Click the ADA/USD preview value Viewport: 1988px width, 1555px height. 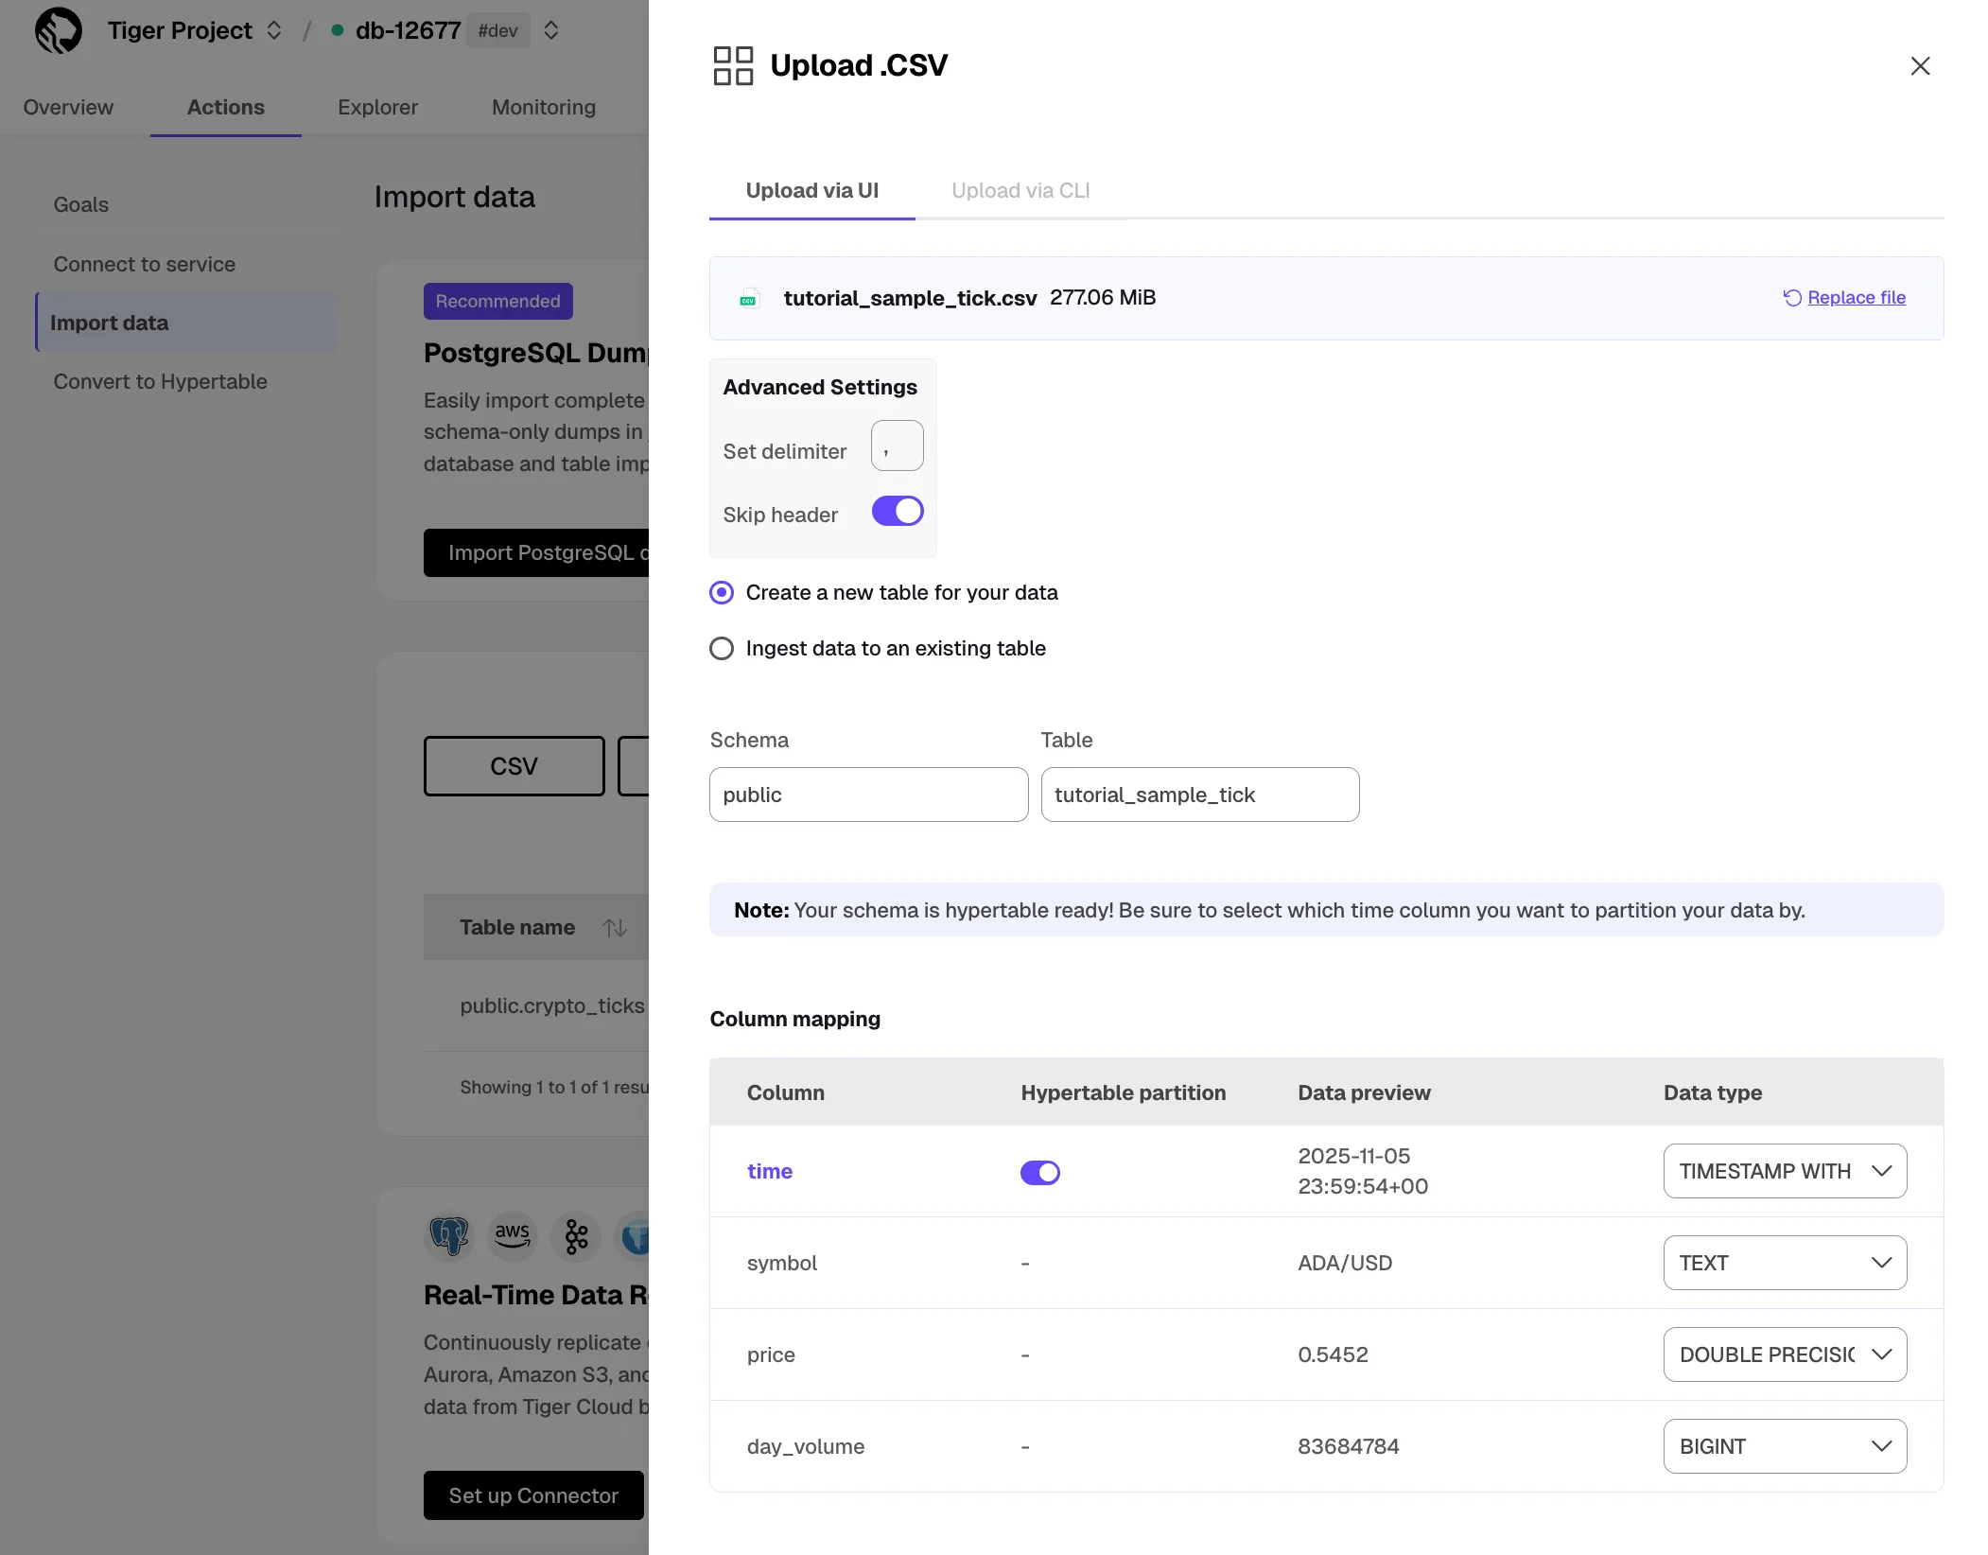click(x=1344, y=1263)
